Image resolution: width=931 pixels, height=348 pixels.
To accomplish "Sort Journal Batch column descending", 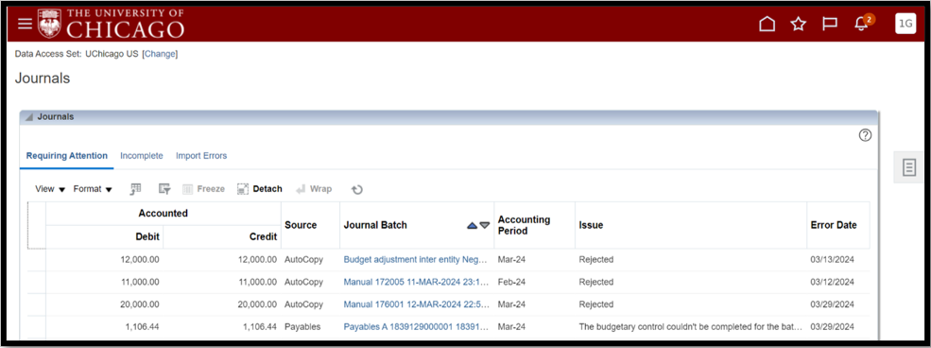I will pos(485,226).
